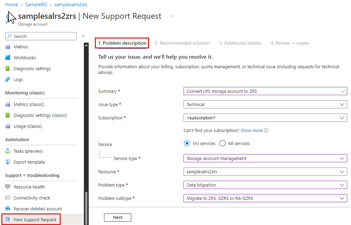Click the New Support Request menu text
Image resolution: width=351 pixels, height=225 pixels.
(35, 220)
